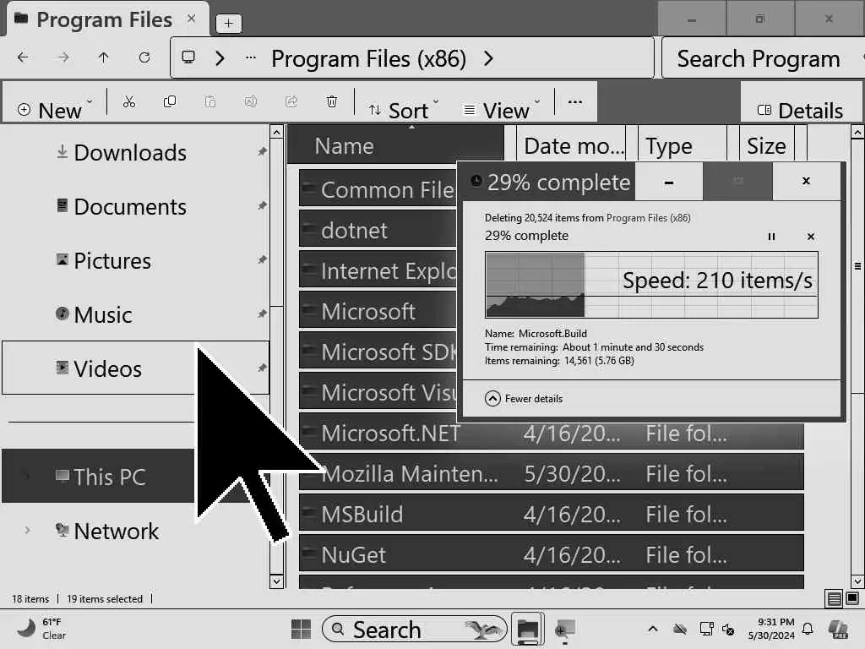Click the Share icon in toolbar
Screen dimensions: 865x649
click(x=291, y=101)
